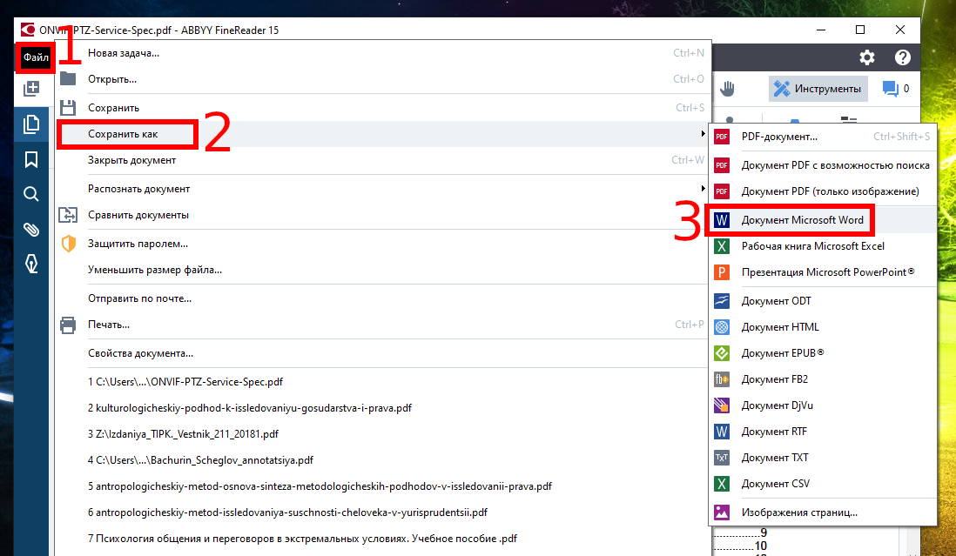Image resolution: width=956 pixels, height=556 pixels.
Task: Save as PDF-документ...
Action: (823, 137)
